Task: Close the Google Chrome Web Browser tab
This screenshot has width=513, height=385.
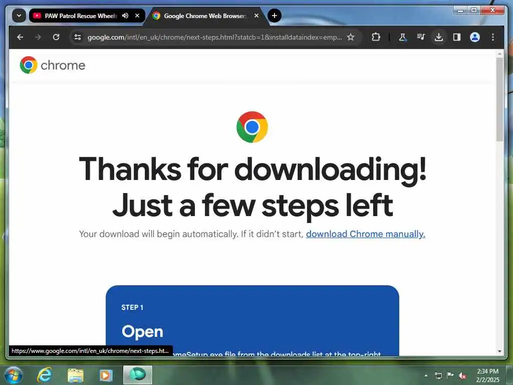Action: (x=256, y=16)
